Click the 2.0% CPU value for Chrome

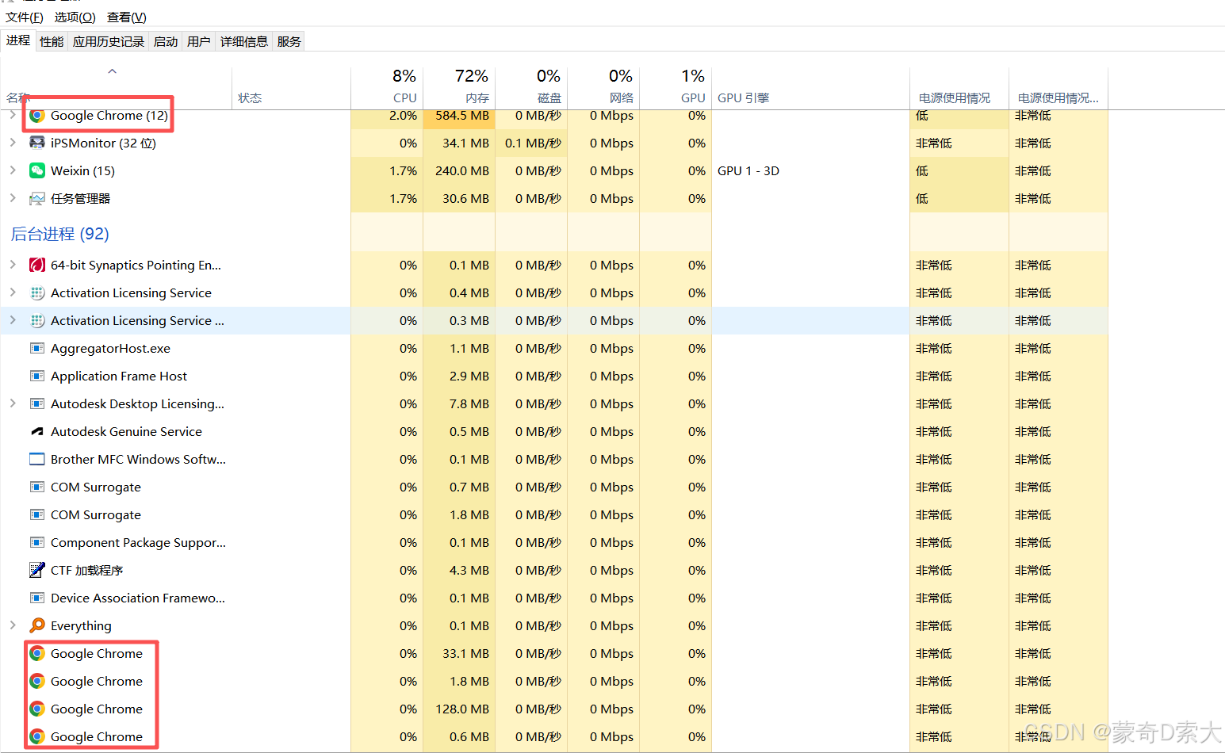click(x=403, y=116)
